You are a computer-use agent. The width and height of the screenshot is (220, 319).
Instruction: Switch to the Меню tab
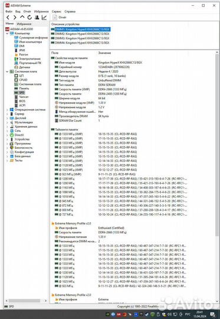pyautogui.click(x=9, y=24)
